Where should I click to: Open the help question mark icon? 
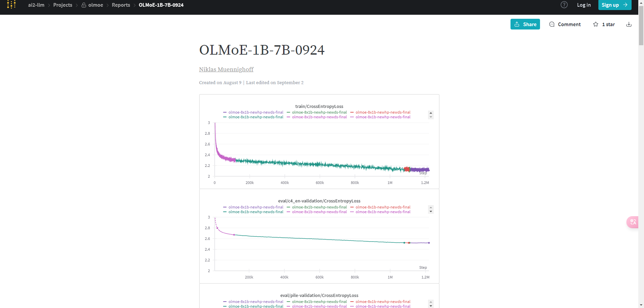564,5
